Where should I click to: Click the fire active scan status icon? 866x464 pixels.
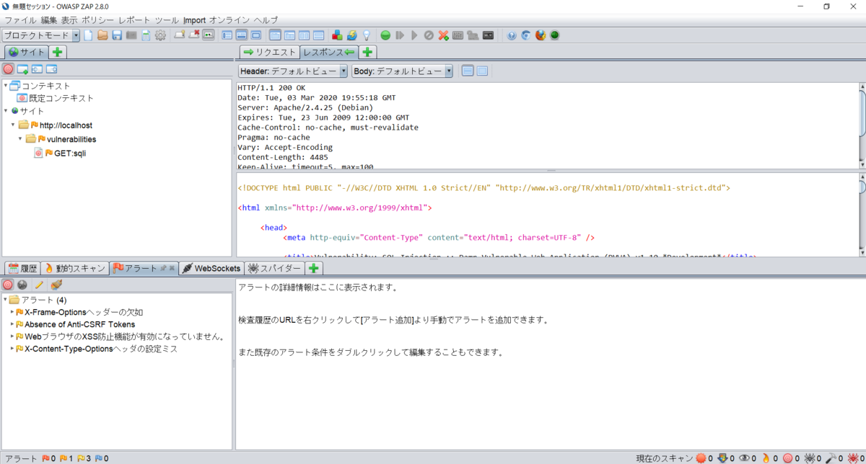point(766,458)
